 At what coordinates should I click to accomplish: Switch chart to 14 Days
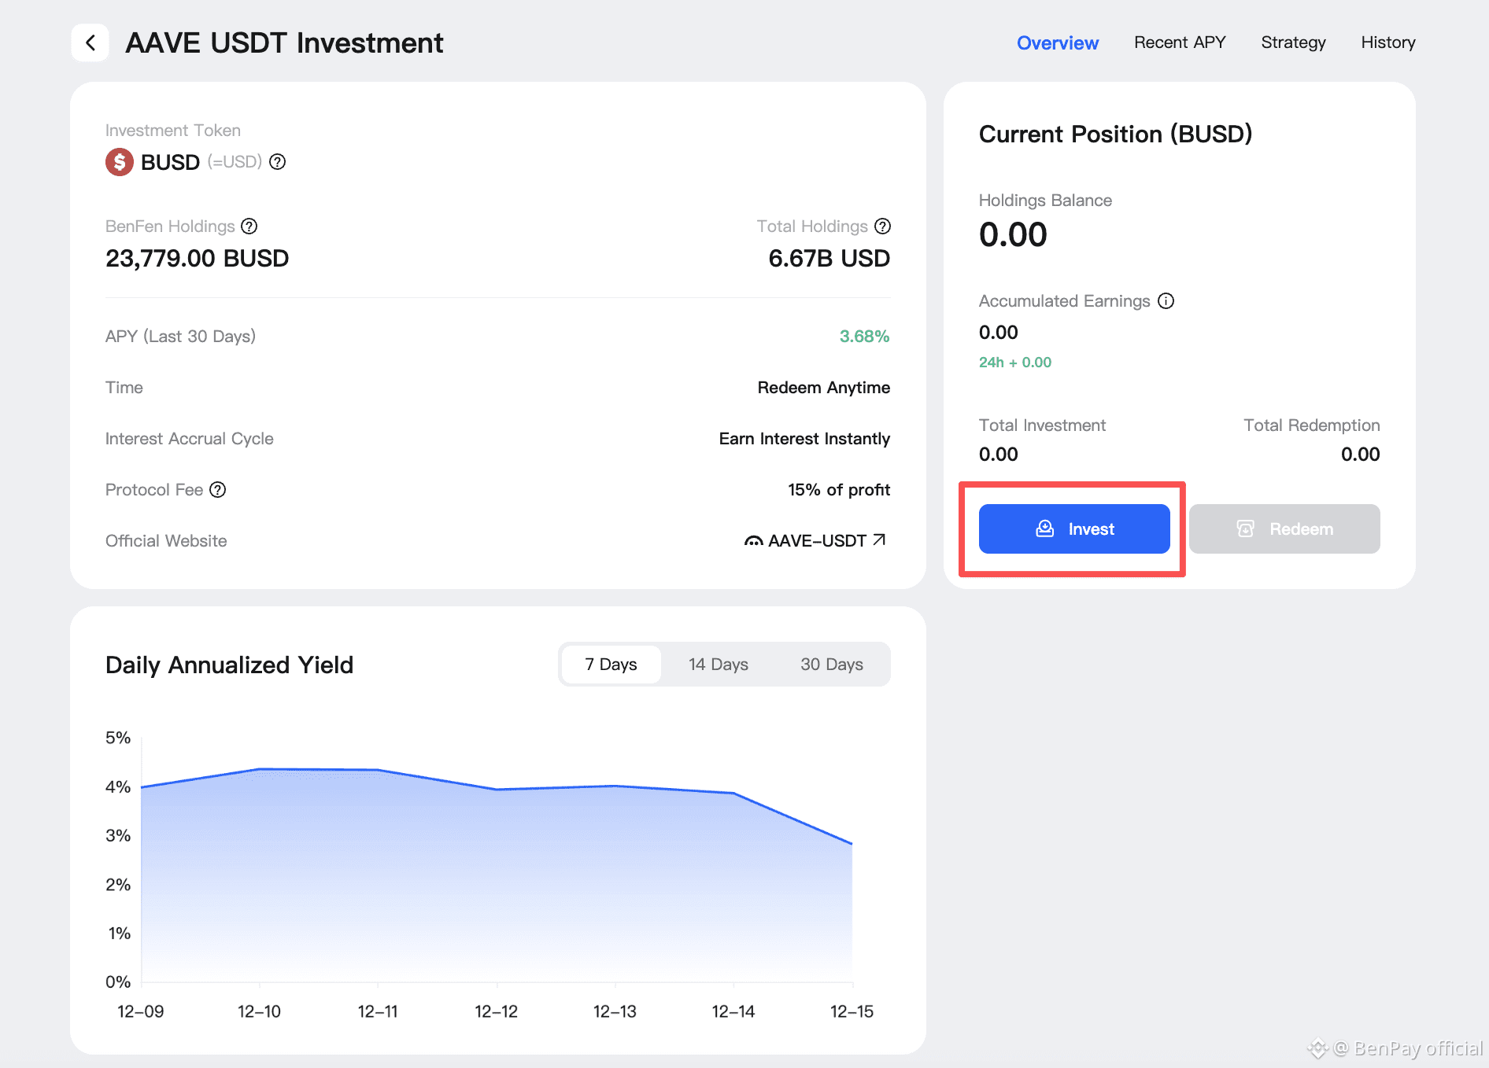(718, 665)
